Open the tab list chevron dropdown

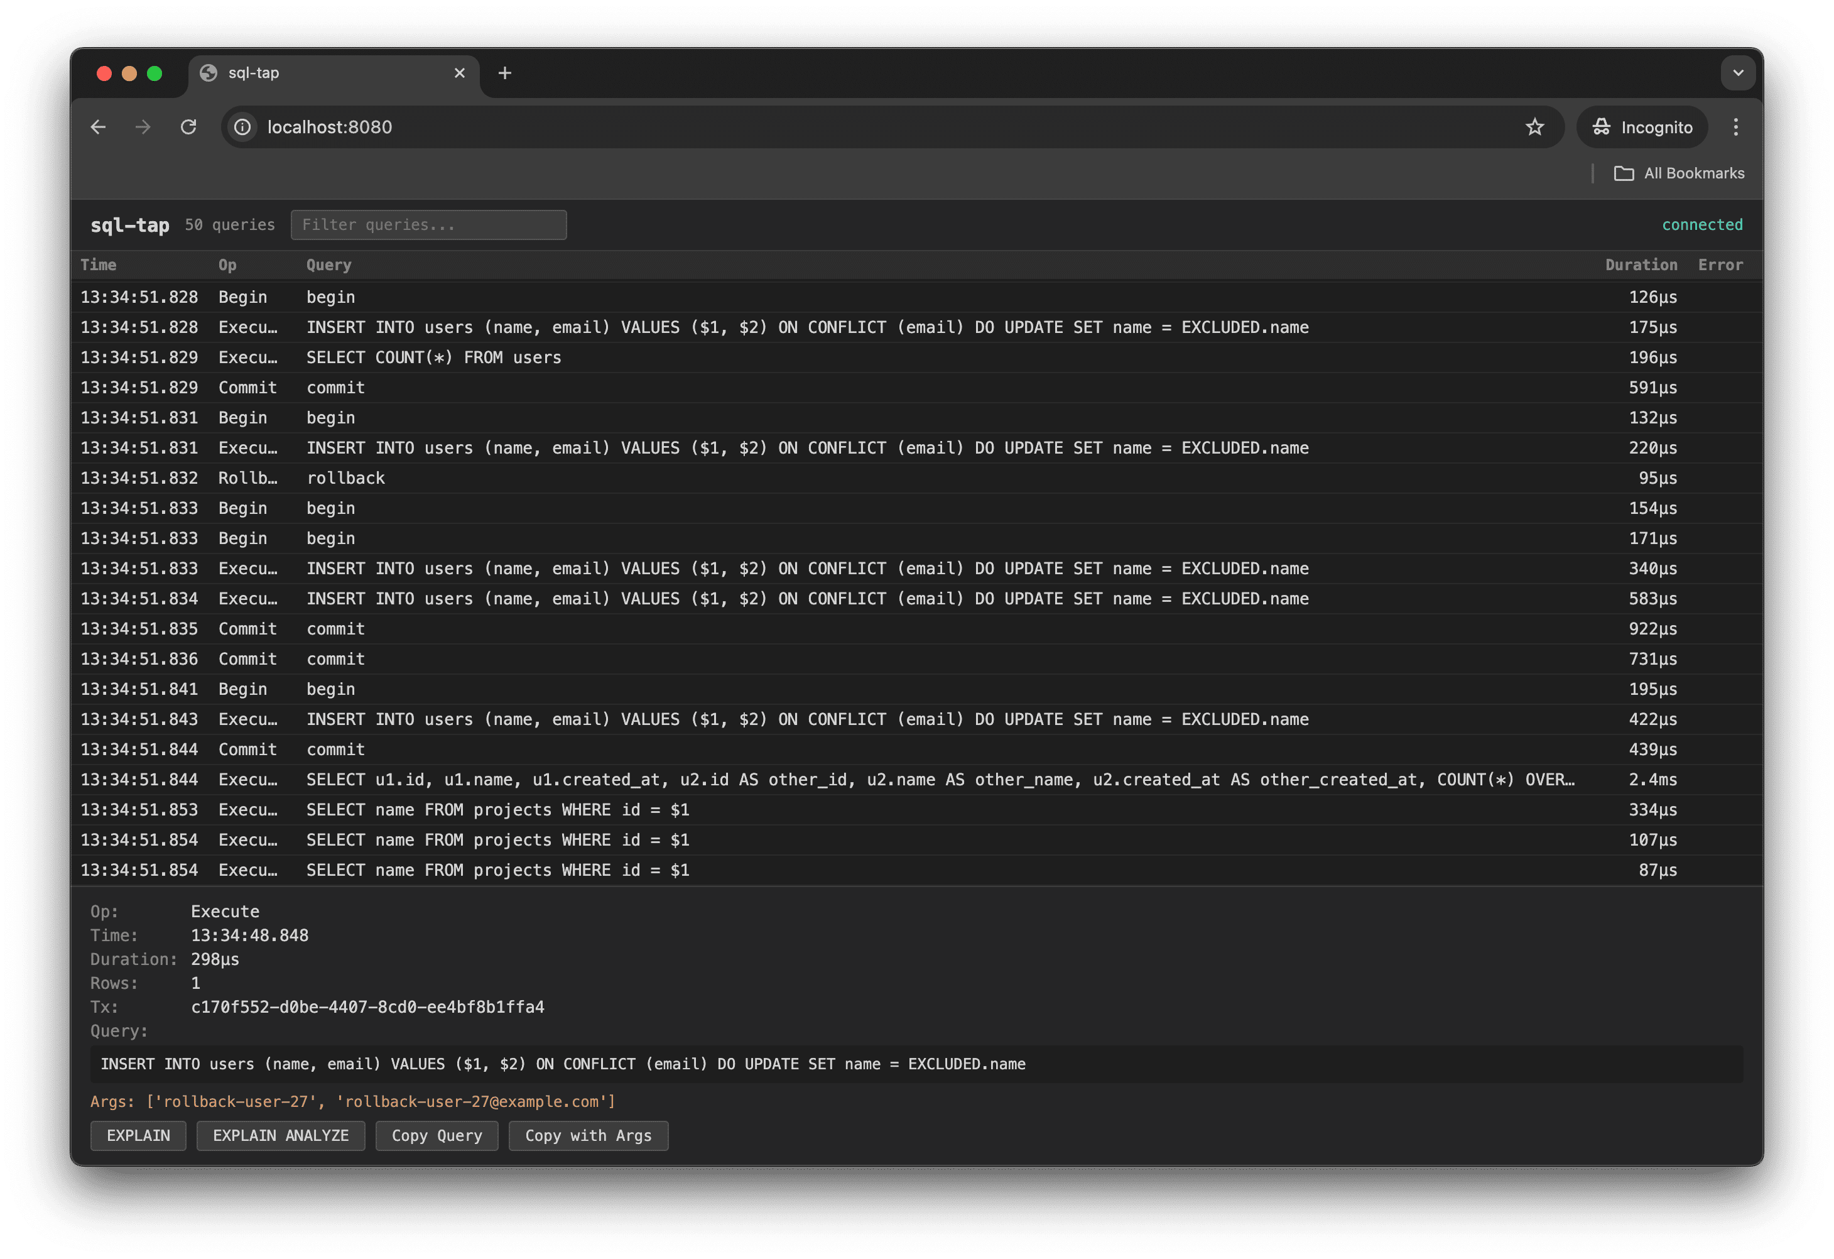(1738, 73)
